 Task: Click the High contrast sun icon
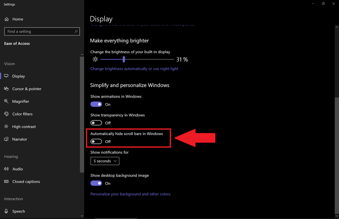[6, 126]
